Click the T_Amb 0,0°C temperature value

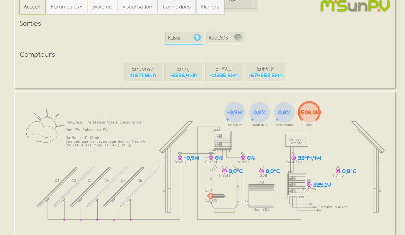[x=349, y=171]
